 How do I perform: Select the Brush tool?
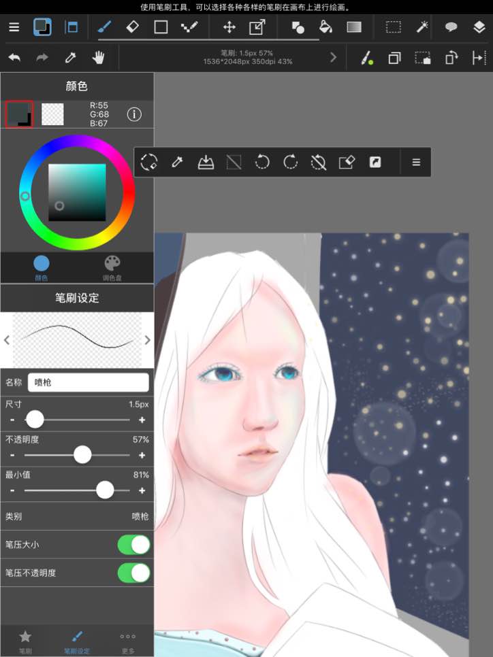point(104,27)
